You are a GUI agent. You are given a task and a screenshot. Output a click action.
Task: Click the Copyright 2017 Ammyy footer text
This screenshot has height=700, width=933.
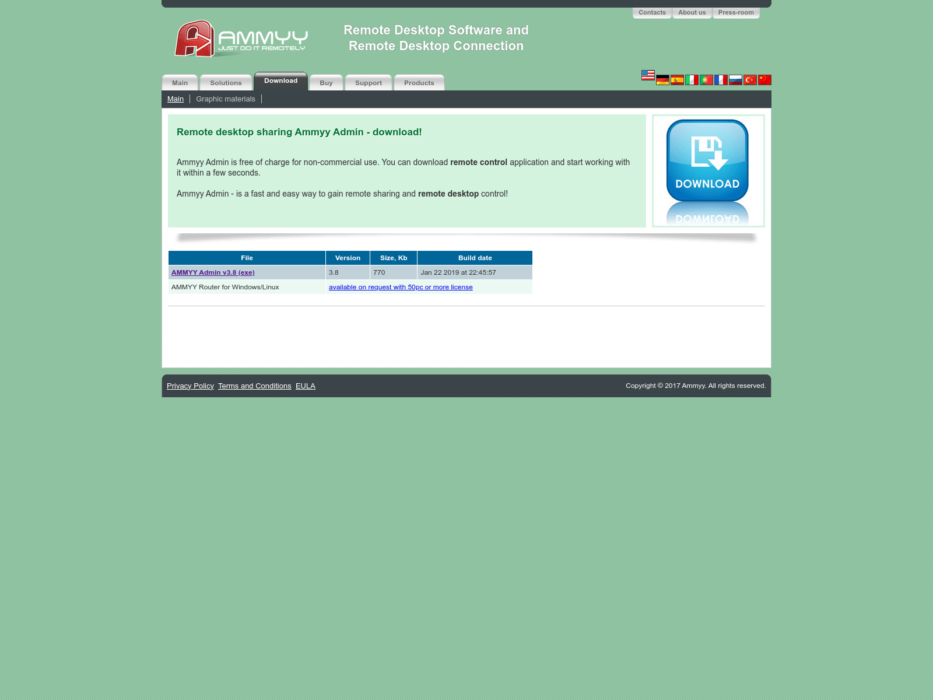coord(696,386)
